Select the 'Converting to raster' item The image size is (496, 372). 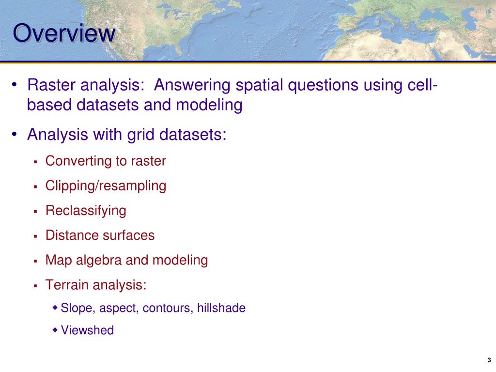pos(106,161)
